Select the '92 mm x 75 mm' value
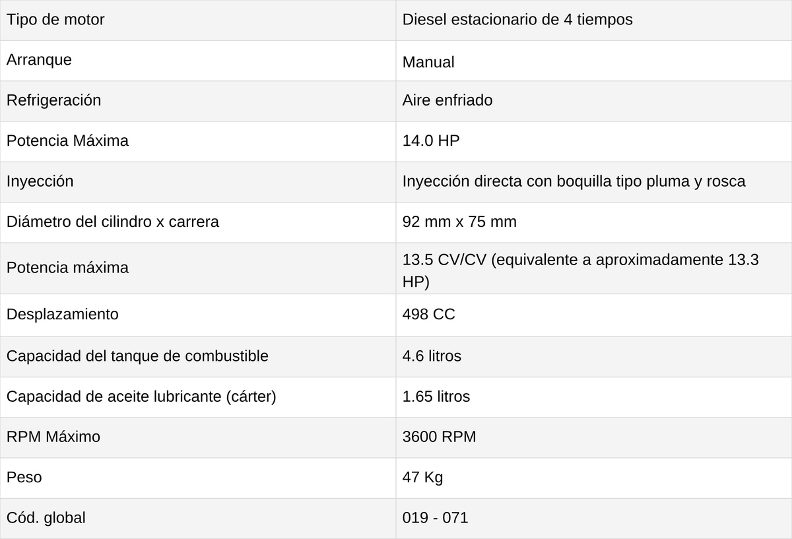The height and width of the screenshot is (539, 792). coord(459,222)
